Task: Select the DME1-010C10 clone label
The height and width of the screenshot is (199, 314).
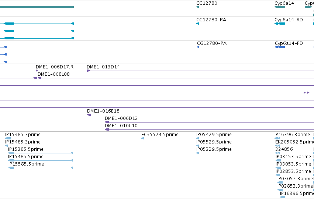Action: [121, 126]
